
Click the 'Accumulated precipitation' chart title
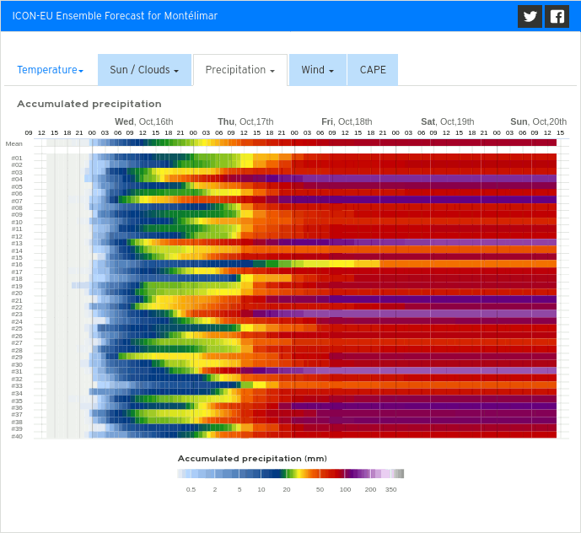click(x=89, y=104)
